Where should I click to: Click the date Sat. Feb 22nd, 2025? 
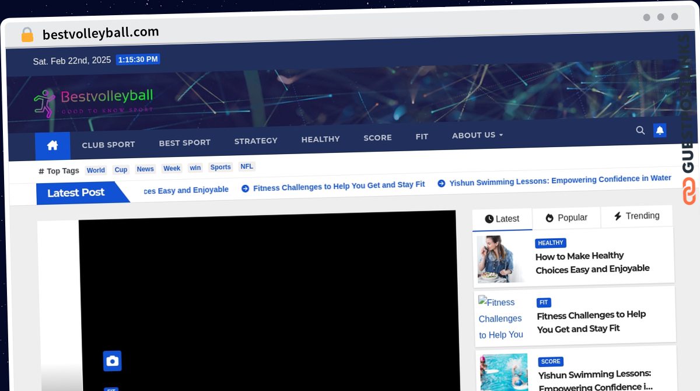[72, 61]
